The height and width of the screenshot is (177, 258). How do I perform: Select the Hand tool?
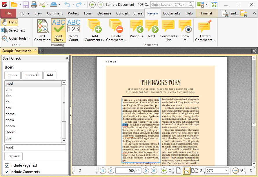pyautogui.click(x=10, y=22)
